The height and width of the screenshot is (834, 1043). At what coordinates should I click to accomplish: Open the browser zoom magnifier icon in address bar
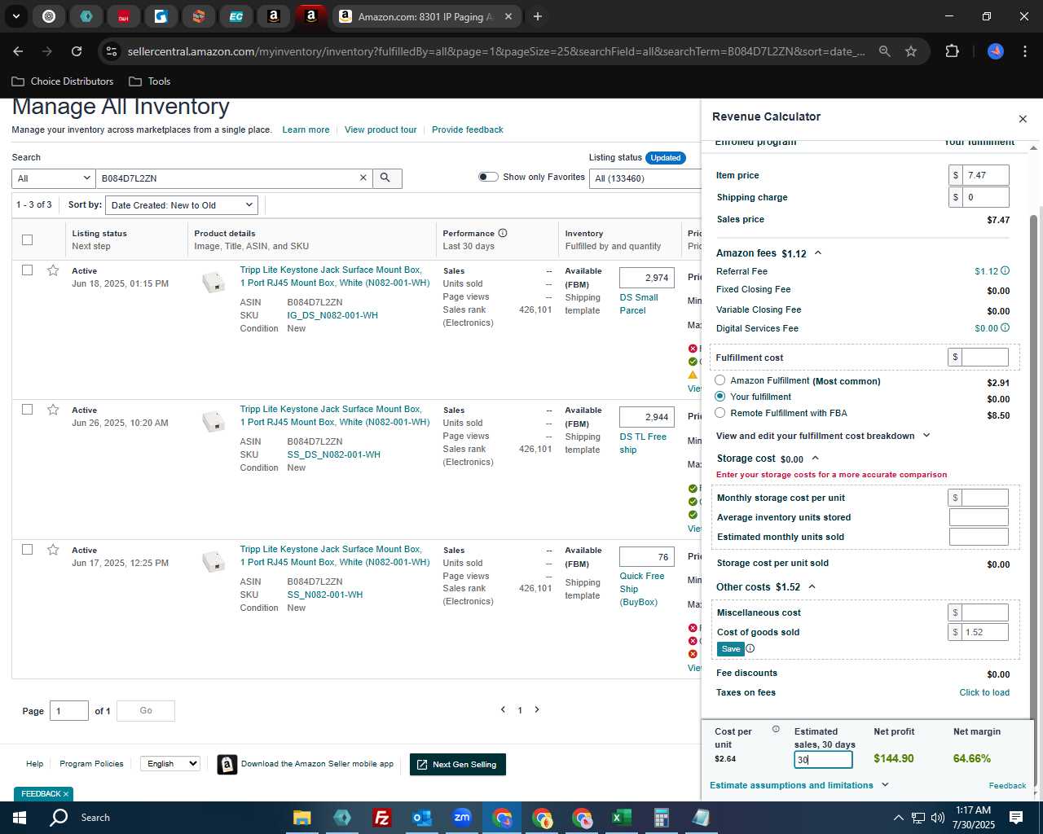point(885,51)
